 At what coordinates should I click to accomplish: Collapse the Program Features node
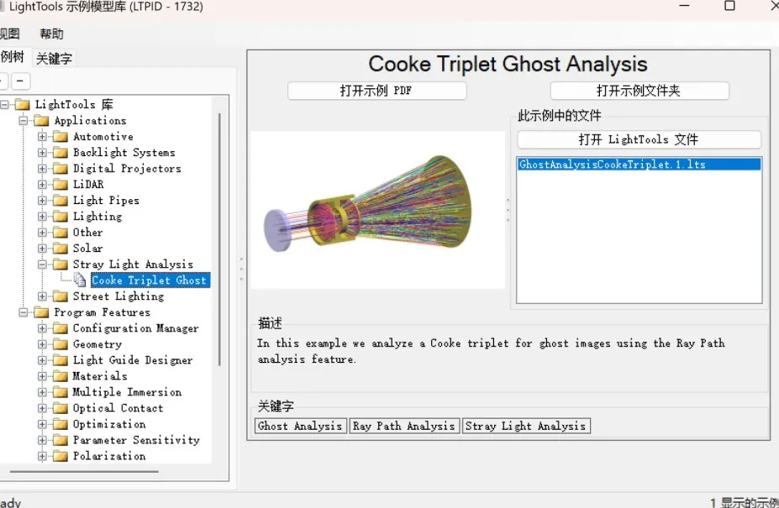point(24,312)
